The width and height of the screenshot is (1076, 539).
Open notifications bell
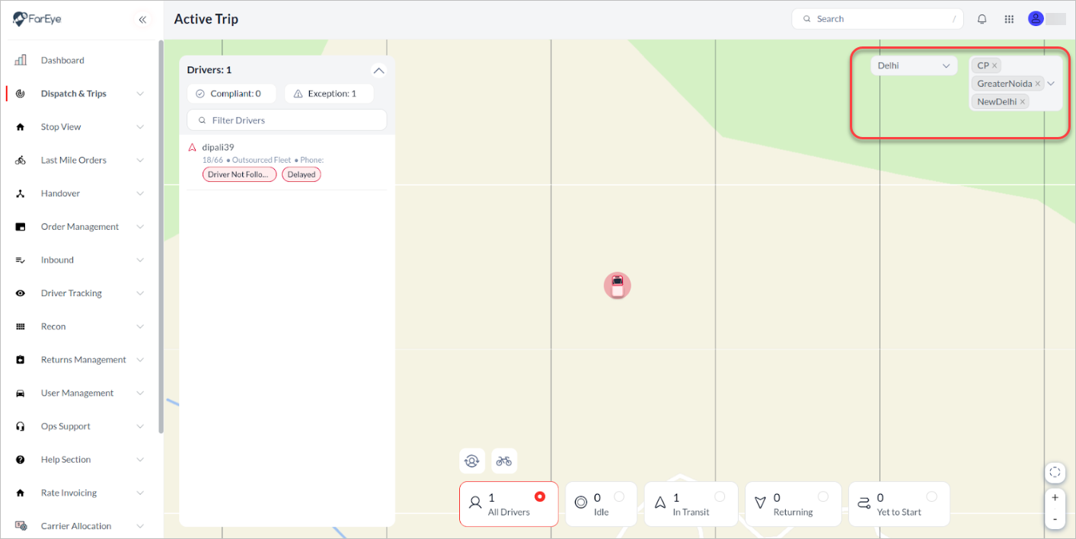coord(982,19)
